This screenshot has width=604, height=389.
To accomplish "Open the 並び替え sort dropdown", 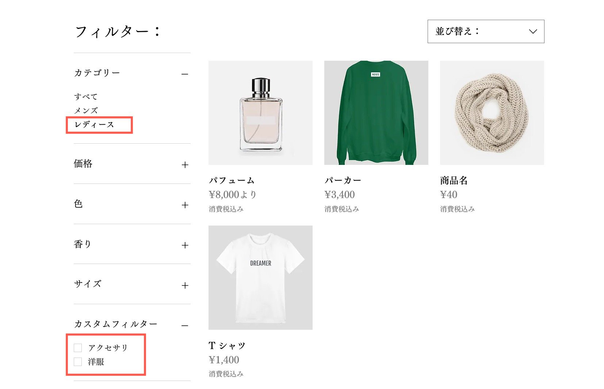I will (x=486, y=31).
